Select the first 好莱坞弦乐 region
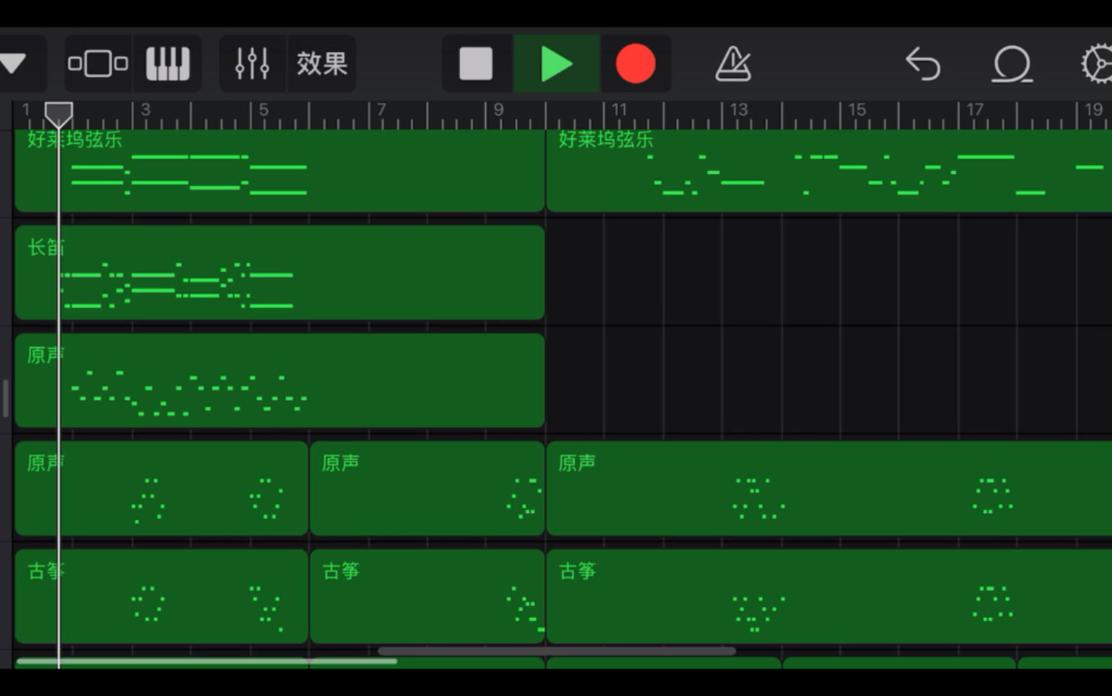 (280, 171)
